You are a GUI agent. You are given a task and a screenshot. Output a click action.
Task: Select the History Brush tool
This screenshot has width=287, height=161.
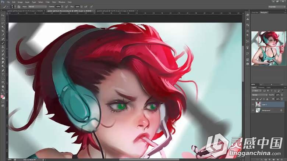[x=3, y=51]
